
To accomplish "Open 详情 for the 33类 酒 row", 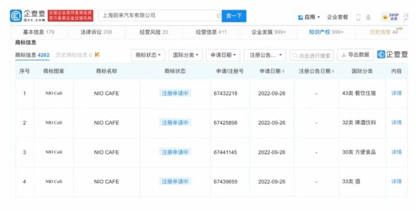I will [x=396, y=182].
